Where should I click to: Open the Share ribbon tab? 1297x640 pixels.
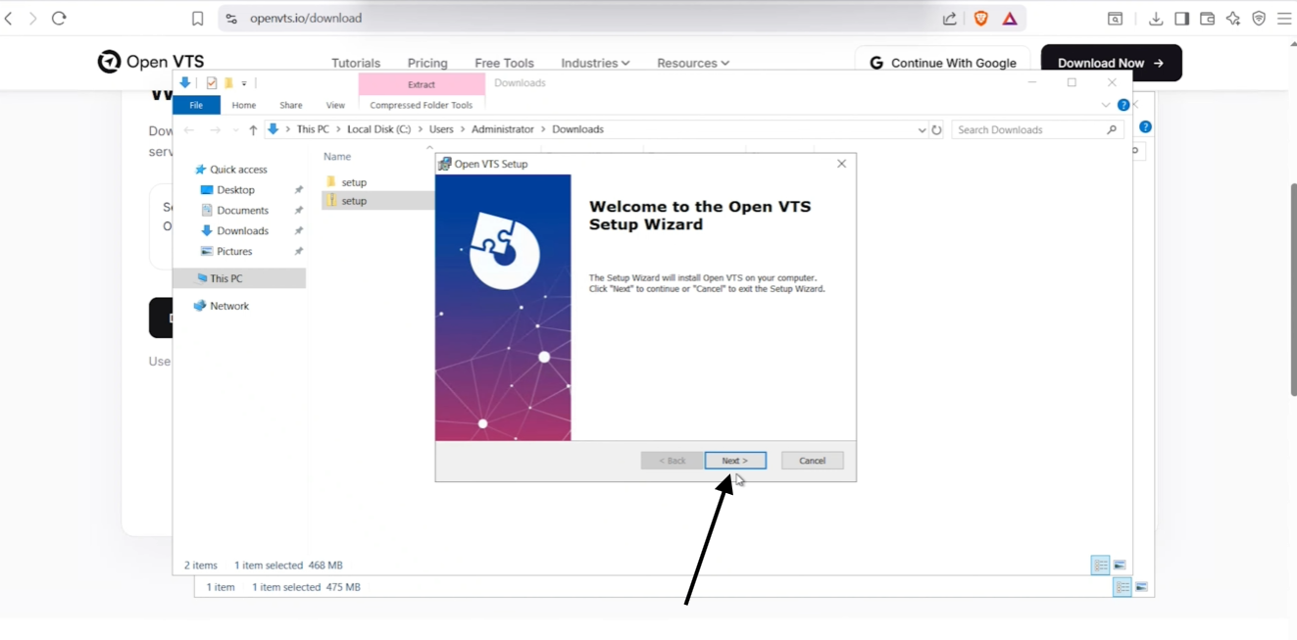[290, 105]
